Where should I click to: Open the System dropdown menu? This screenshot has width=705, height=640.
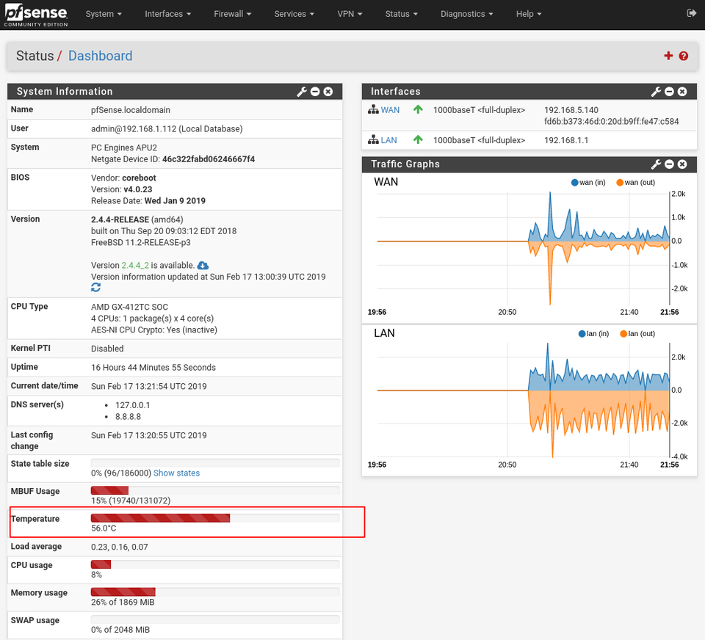point(104,14)
